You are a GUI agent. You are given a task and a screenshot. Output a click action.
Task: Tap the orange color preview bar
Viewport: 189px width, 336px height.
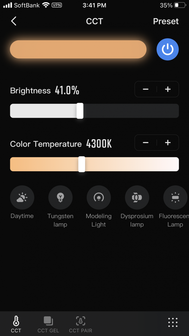coord(78,49)
